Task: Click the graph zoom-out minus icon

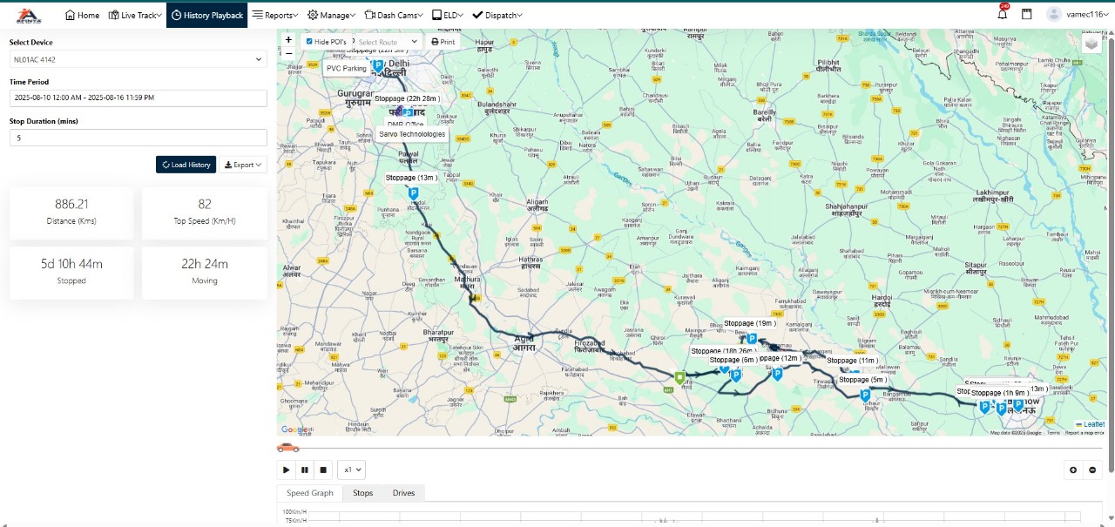Action: 1092,470
